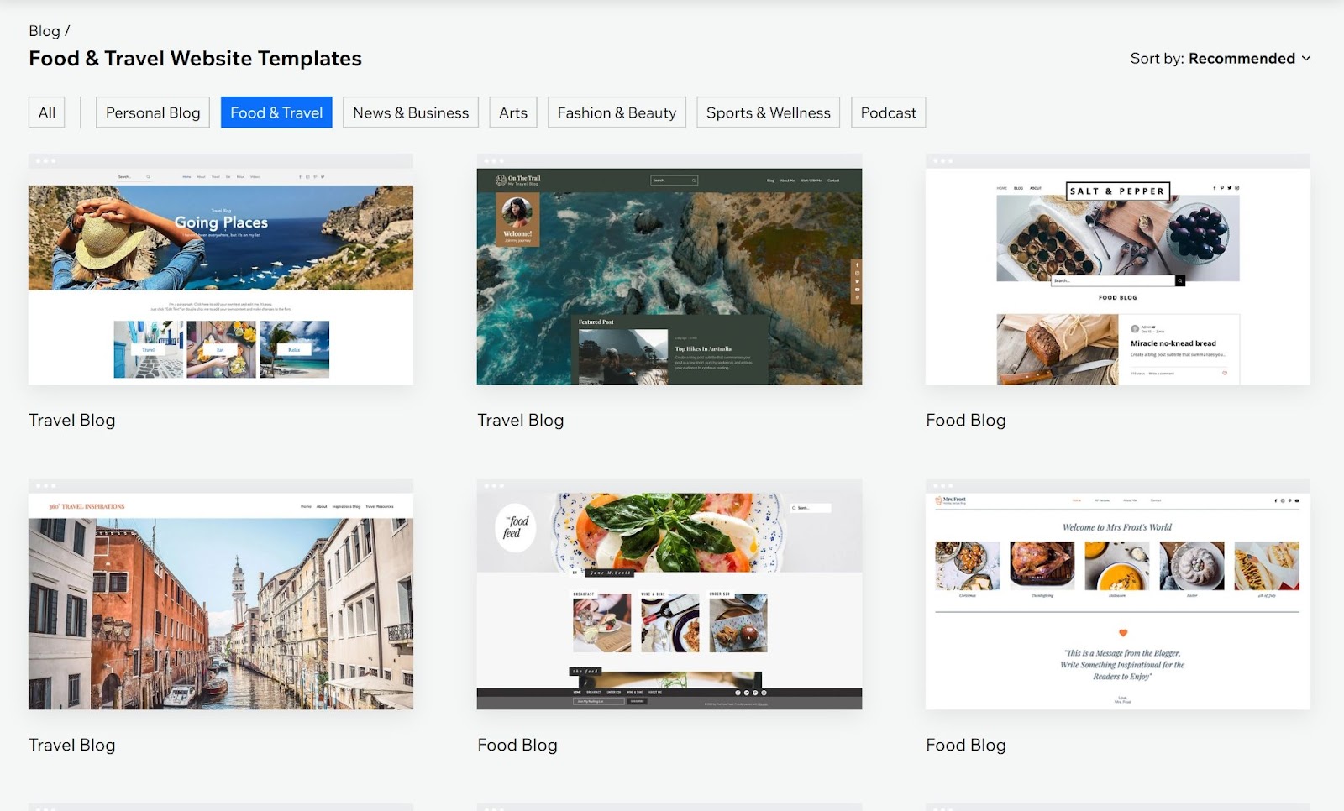Click the first Travel Blog title link
Screen dimensions: 1344x811
point(72,420)
